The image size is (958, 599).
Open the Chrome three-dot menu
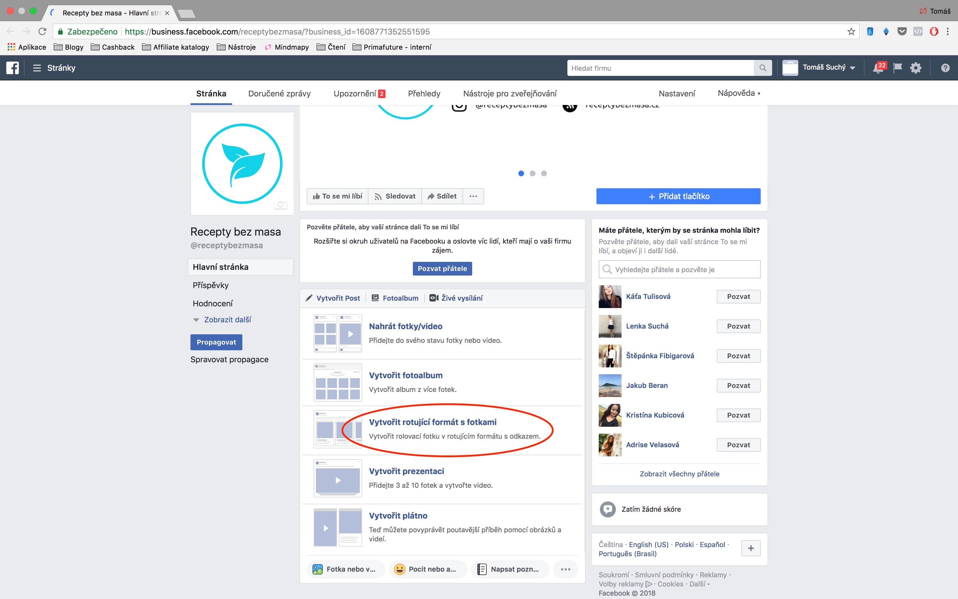(x=948, y=31)
